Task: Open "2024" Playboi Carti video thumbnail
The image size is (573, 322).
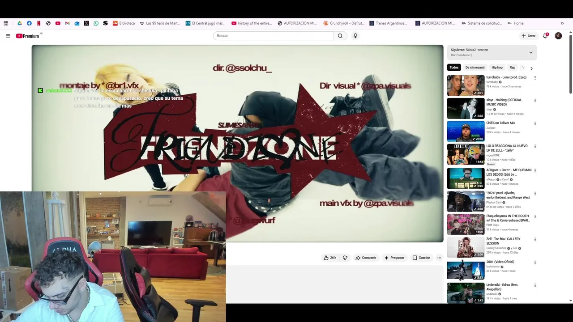Action: coord(466,201)
